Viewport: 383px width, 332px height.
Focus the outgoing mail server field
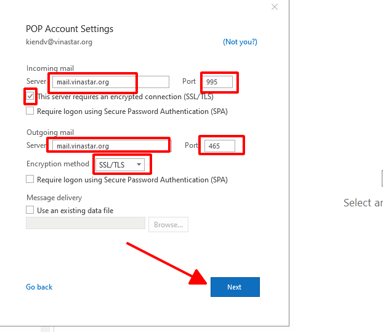click(x=109, y=146)
